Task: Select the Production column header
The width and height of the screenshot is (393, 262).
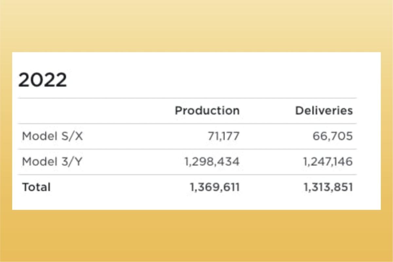Action: (x=207, y=111)
